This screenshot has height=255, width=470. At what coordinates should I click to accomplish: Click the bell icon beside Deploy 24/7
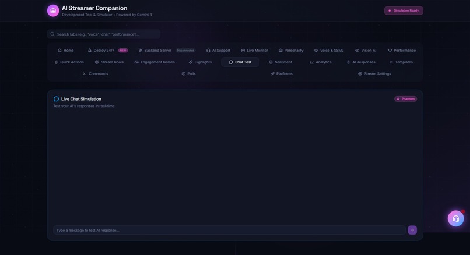[90, 51]
